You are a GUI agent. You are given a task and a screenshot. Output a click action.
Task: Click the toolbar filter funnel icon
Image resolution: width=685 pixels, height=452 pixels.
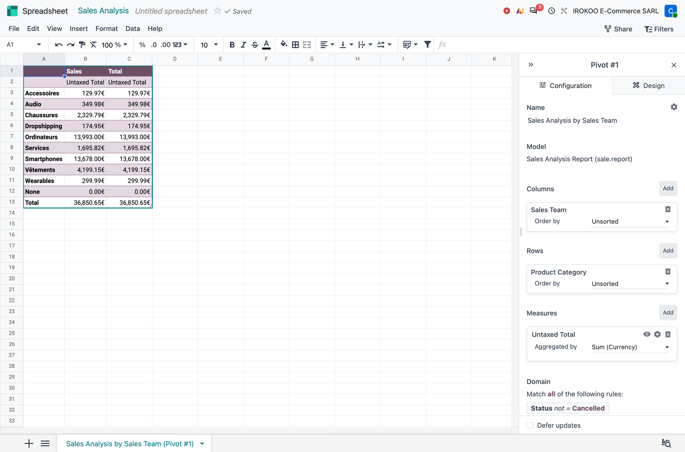click(x=427, y=44)
